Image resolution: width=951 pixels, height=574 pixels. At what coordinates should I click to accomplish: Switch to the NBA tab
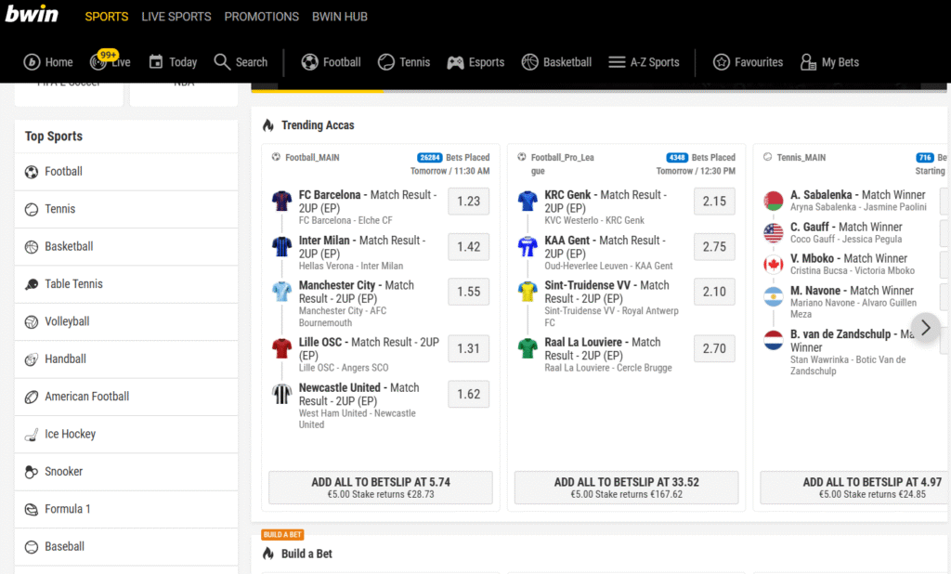tap(183, 84)
